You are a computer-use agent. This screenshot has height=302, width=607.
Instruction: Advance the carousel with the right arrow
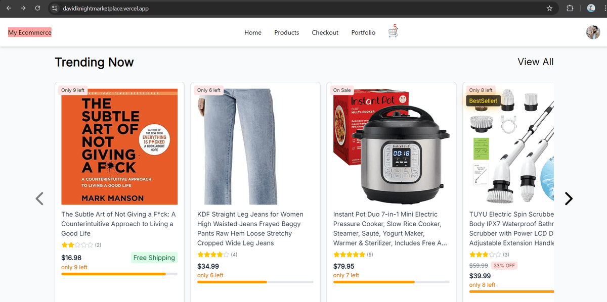click(x=569, y=198)
